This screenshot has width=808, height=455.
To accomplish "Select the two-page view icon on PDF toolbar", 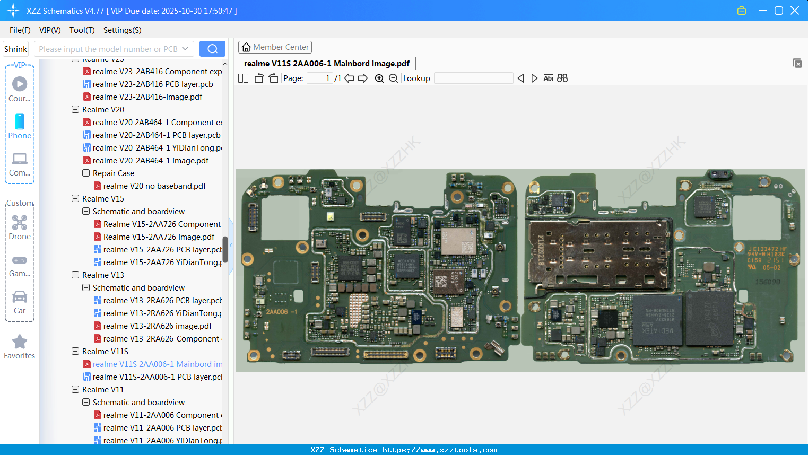I will point(242,78).
